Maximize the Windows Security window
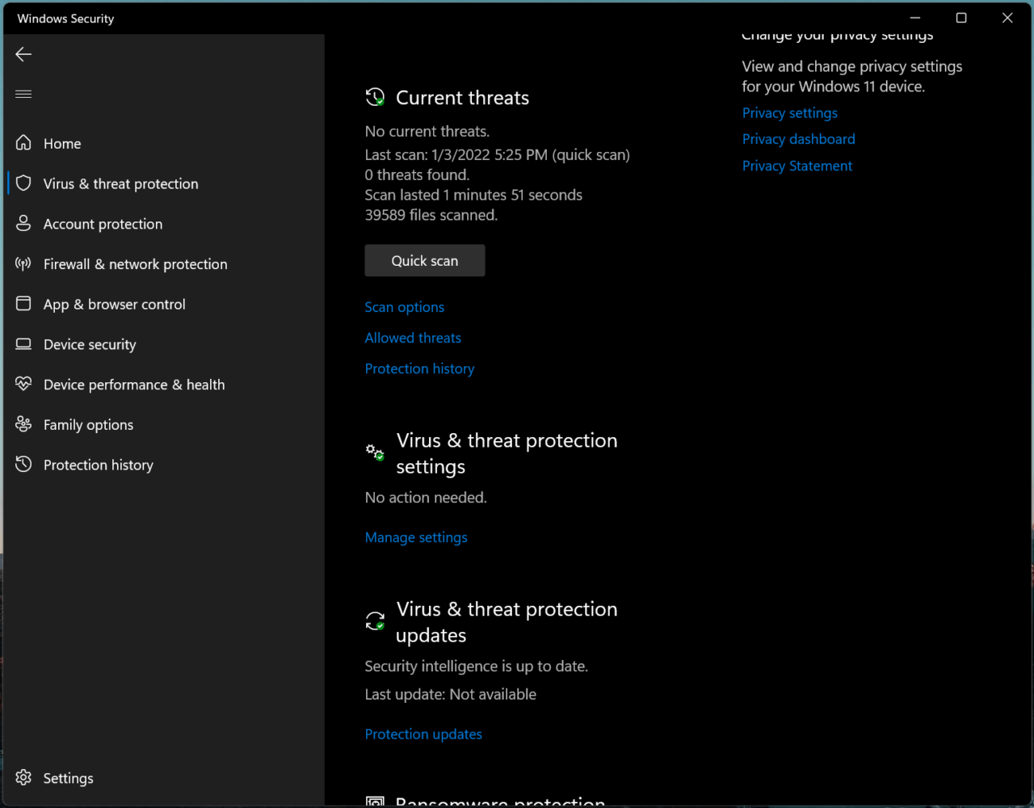Image resolution: width=1034 pixels, height=808 pixels. 961,18
